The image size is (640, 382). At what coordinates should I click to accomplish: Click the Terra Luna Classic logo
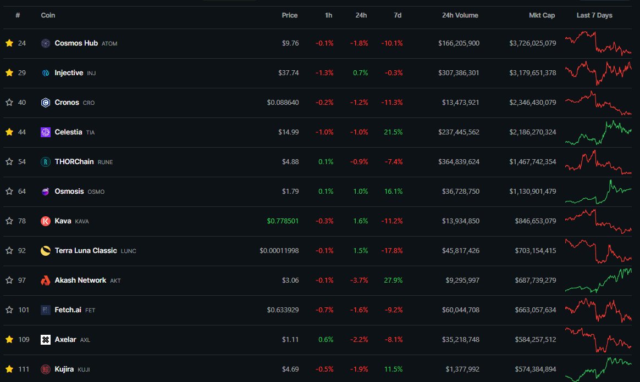45,251
